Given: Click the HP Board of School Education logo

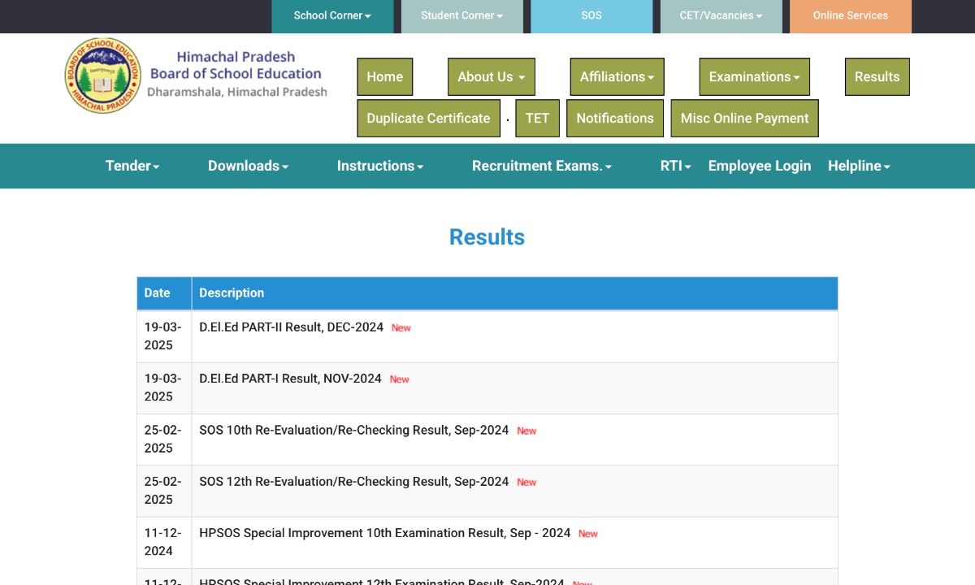Looking at the screenshot, I should point(103,76).
